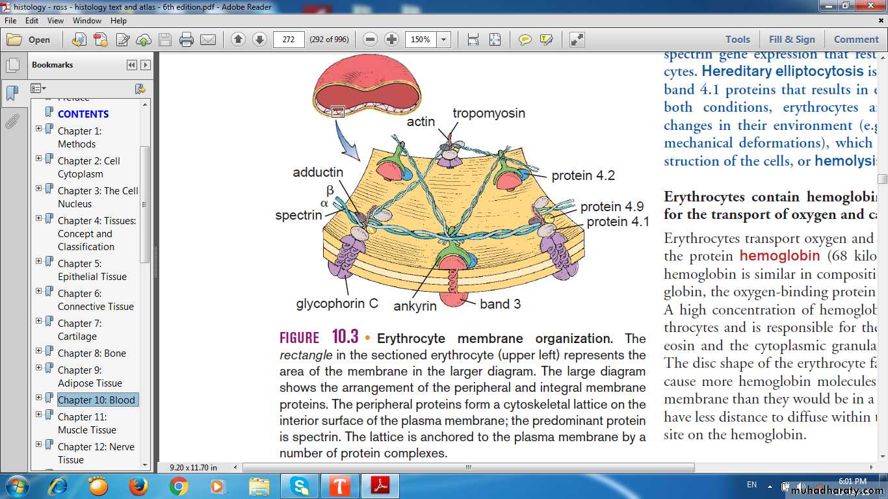This screenshot has height=499, width=888.
Task: Toggle the Bookmarks navigation panel button
Action: 12,93
